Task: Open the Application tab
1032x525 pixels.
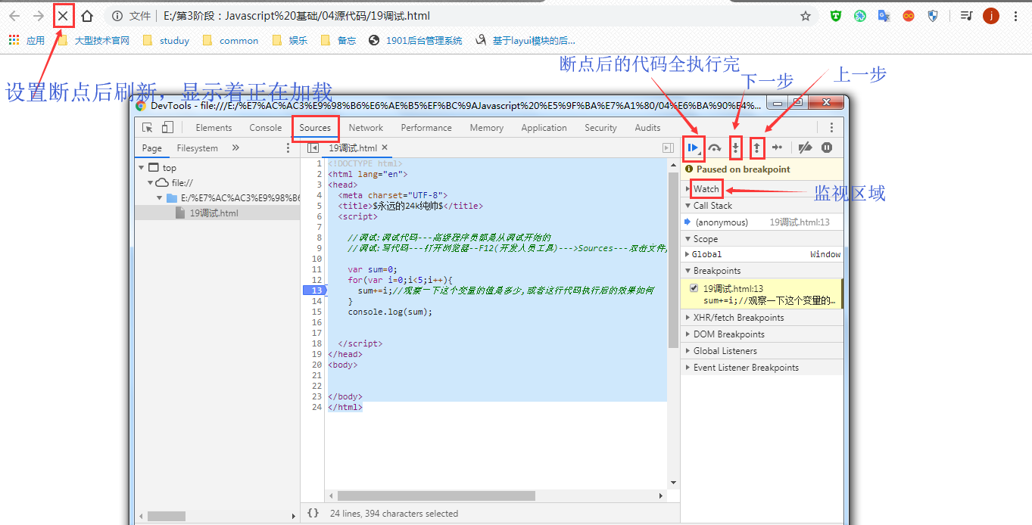Action: coord(544,128)
